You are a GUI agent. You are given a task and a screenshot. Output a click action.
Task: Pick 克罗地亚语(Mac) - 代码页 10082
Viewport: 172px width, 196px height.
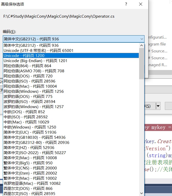71,183
